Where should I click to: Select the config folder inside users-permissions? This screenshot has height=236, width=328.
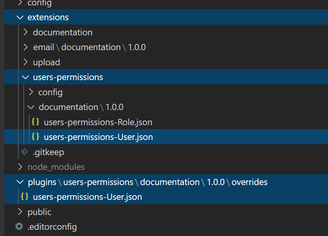pos(50,92)
